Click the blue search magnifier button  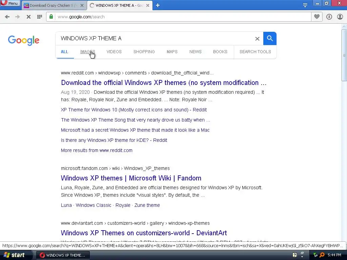click(x=270, y=39)
